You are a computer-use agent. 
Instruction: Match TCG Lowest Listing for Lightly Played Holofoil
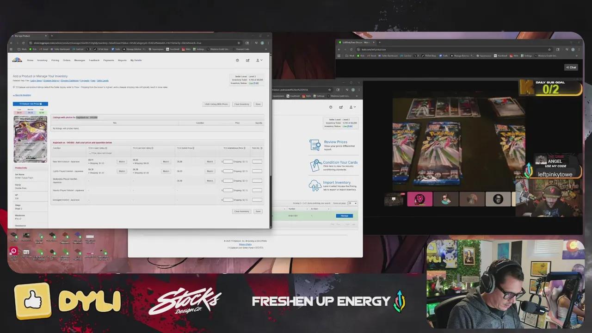[122, 171]
